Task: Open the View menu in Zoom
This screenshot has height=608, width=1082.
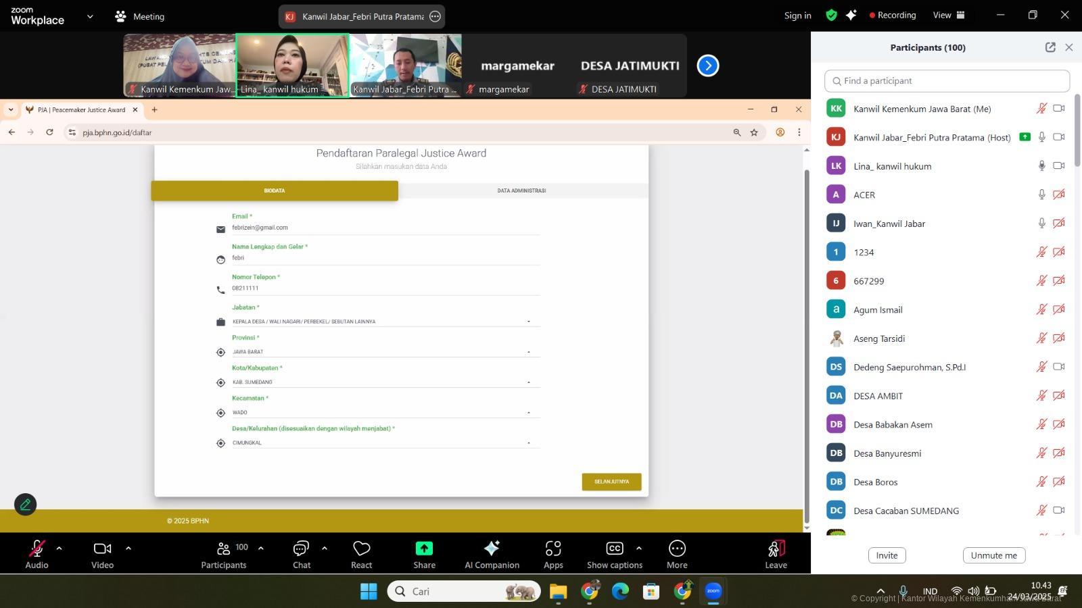Action: [949, 15]
